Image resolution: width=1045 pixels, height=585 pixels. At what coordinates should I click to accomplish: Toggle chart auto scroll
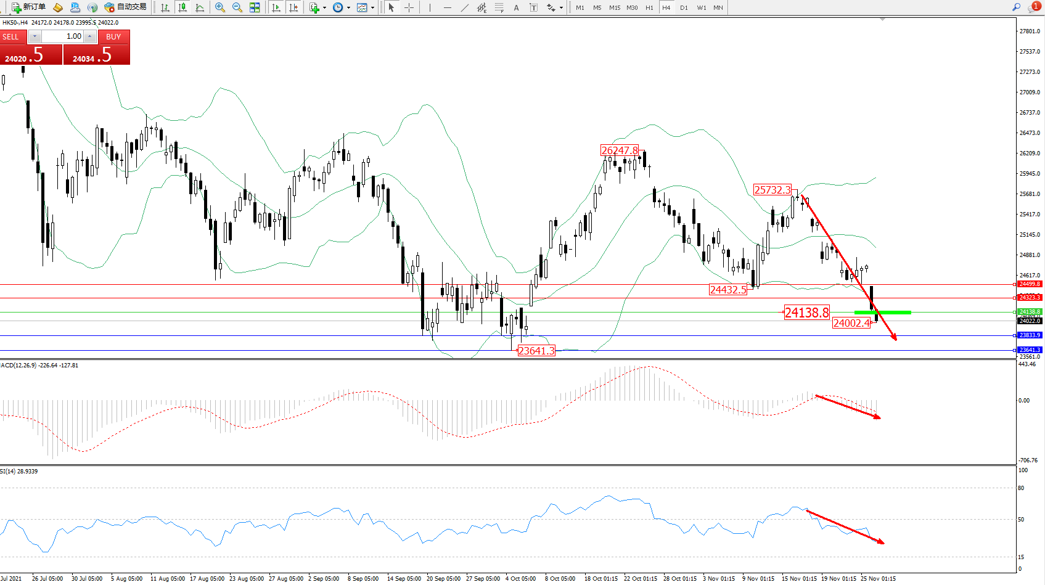point(276,7)
